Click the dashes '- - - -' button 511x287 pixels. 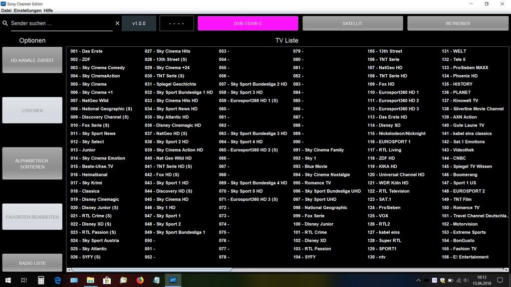tap(177, 23)
